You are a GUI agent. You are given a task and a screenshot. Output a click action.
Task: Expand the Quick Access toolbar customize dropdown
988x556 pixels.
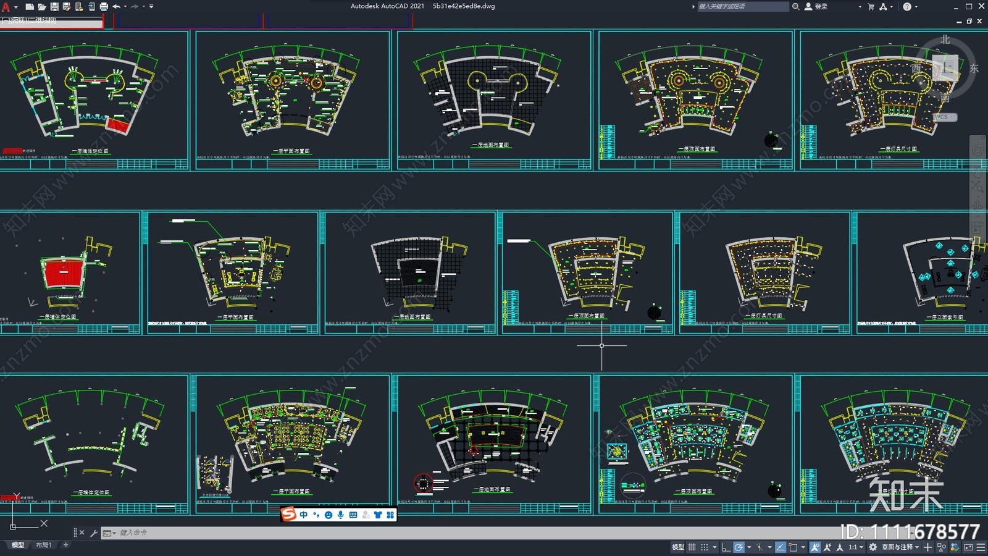click(151, 7)
